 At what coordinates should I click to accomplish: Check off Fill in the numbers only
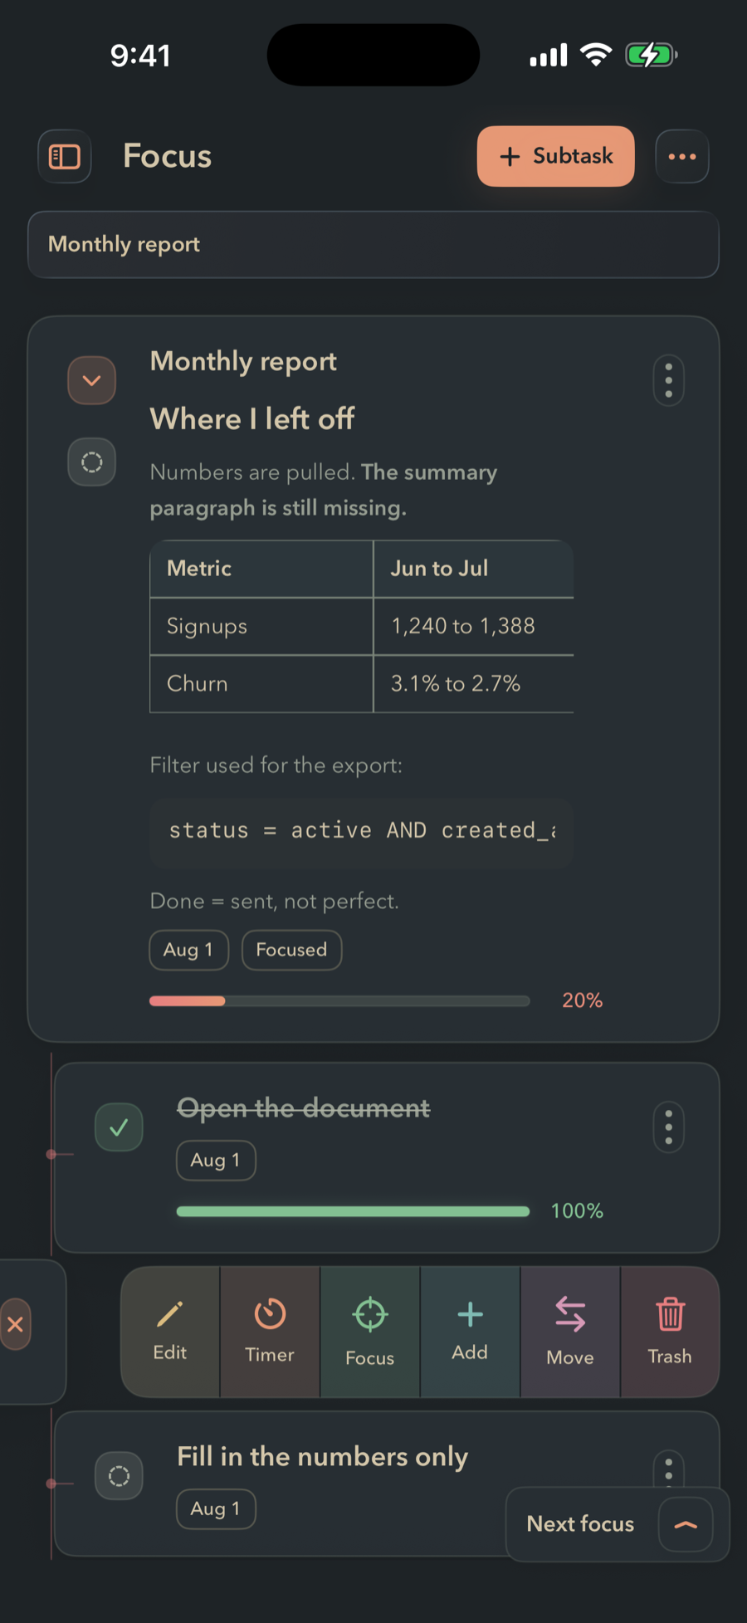119,1476
